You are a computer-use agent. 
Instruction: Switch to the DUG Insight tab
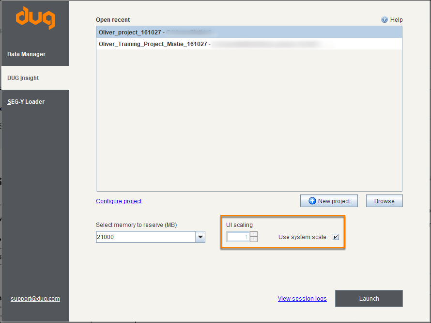[x=35, y=78]
